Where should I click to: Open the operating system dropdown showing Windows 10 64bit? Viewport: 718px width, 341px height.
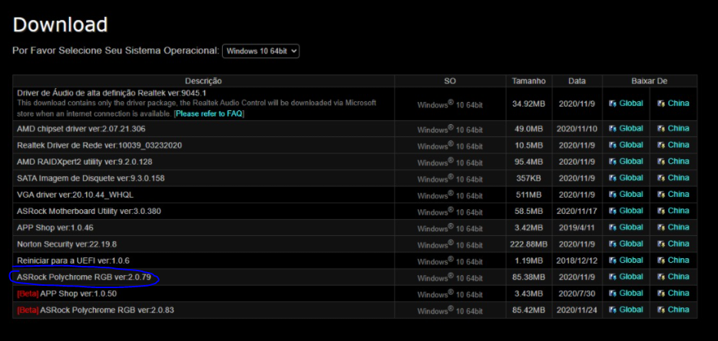(x=260, y=51)
